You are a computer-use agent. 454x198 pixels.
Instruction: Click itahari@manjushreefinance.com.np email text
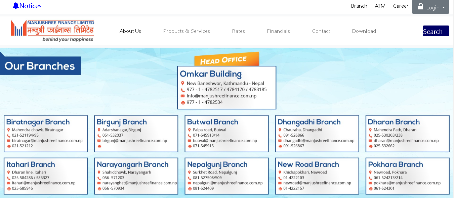pyautogui.click(x=44, y=183)
